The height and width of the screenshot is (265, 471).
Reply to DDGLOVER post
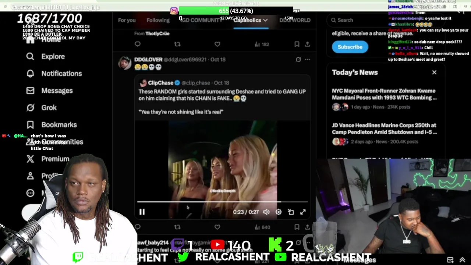[x=138, y=227]
